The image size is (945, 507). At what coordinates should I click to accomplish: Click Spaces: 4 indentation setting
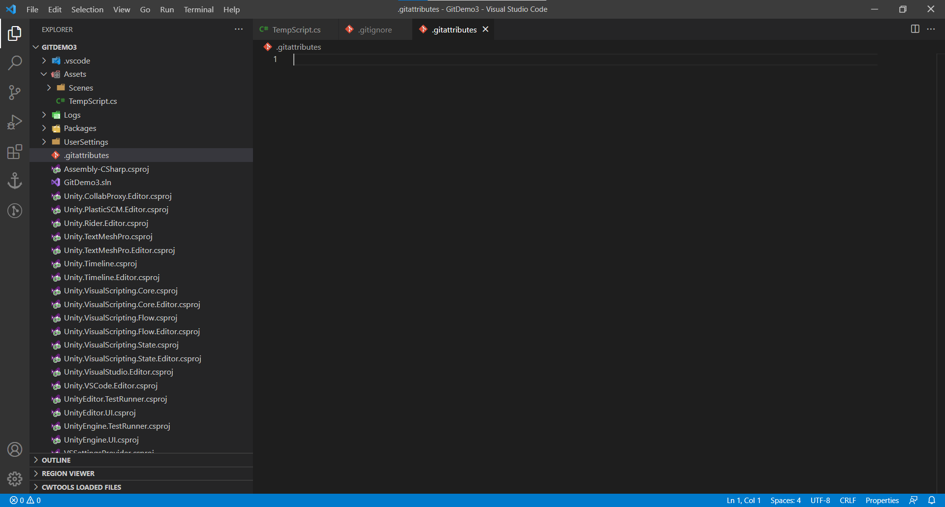(x=786, y=500)
